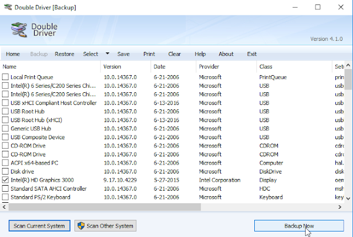The height and width of the screenshot is (237, 353).
Task: Sort by the Version column header
Action: (x=126, y=66)
